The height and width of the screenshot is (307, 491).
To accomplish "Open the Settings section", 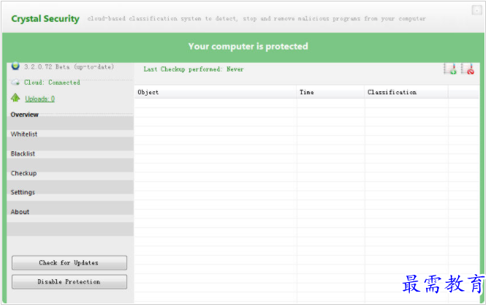I will pyautogui.click(x=23, y=192).
